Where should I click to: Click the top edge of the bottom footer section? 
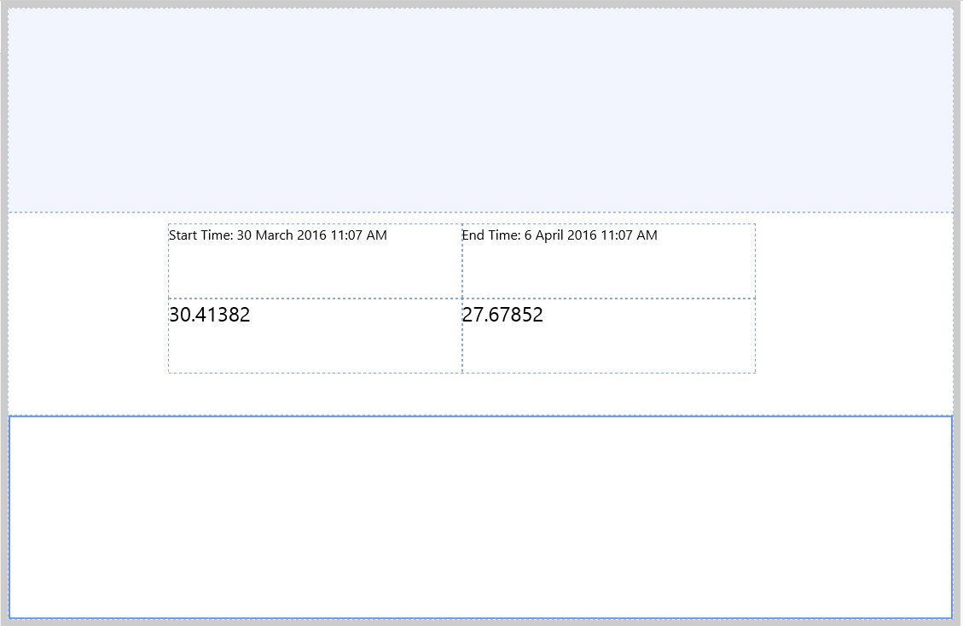(x=480, y=416)
